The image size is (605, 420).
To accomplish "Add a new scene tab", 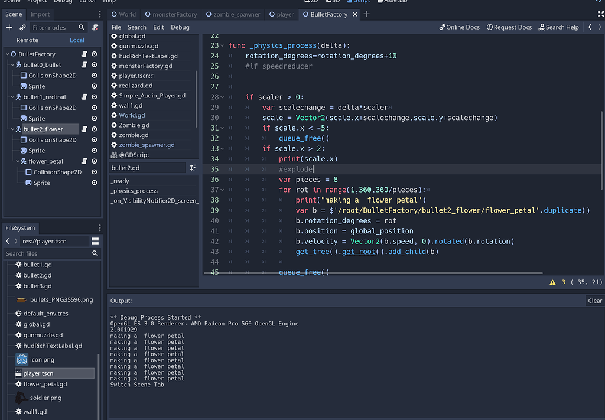I will point(366,14).
